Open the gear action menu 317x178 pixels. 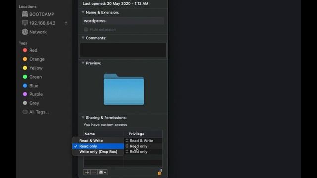click(103, 172)
